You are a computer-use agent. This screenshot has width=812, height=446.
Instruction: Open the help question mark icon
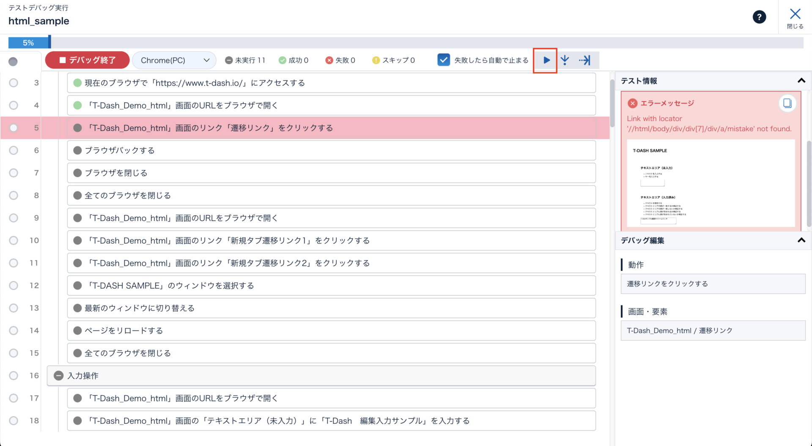(x=759, y=17)
